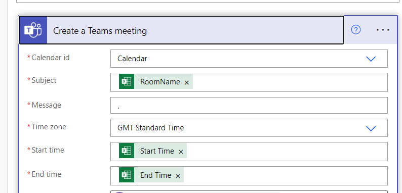Viewport: 402px width, 193px height.
Task: Open the three-dot more options menu
Action: 383,30
